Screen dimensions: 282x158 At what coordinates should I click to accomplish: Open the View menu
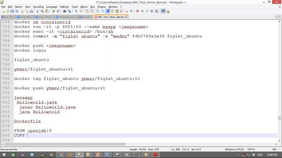(x=27, y=7)
